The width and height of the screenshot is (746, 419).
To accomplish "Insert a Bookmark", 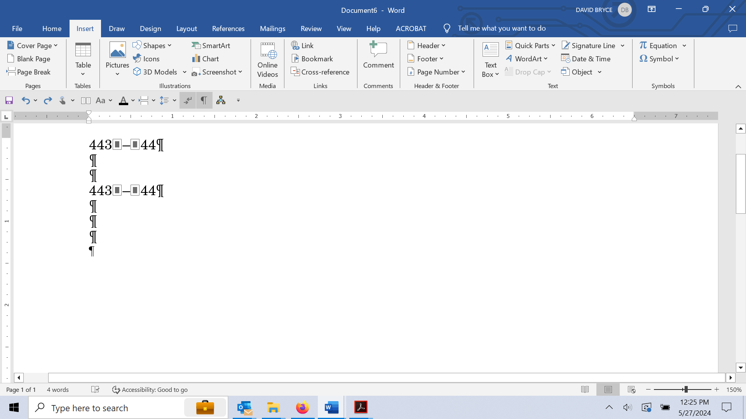I will 313,59.
